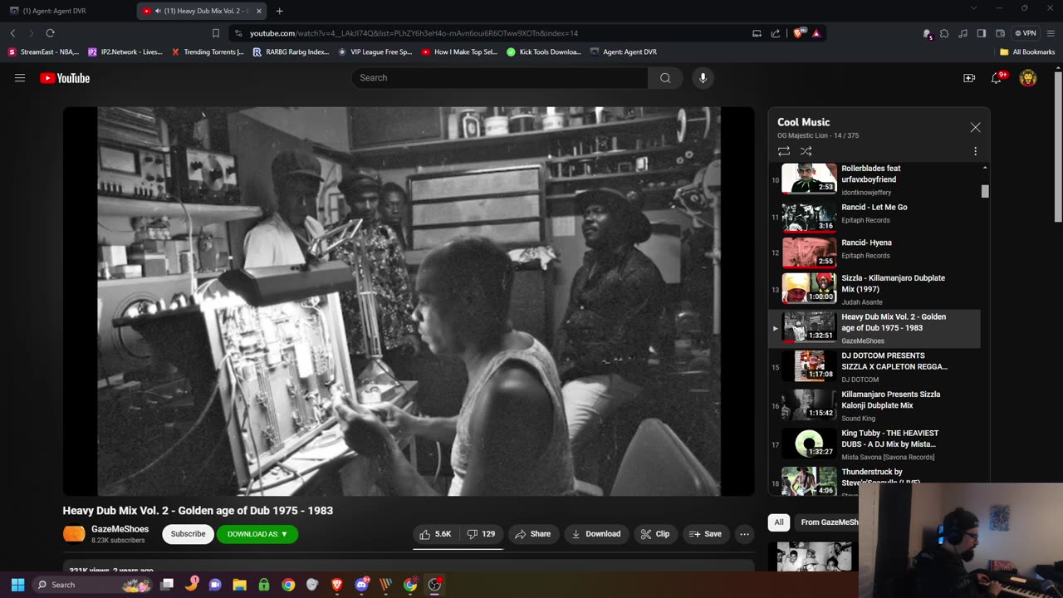Open Task View on taskbar
The width and height of the screenshot is (1063, 598).
[167, 585]
